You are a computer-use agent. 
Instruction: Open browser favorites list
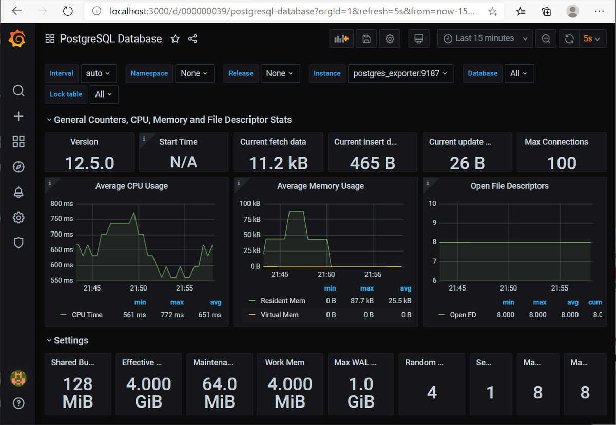pos(521,11)
